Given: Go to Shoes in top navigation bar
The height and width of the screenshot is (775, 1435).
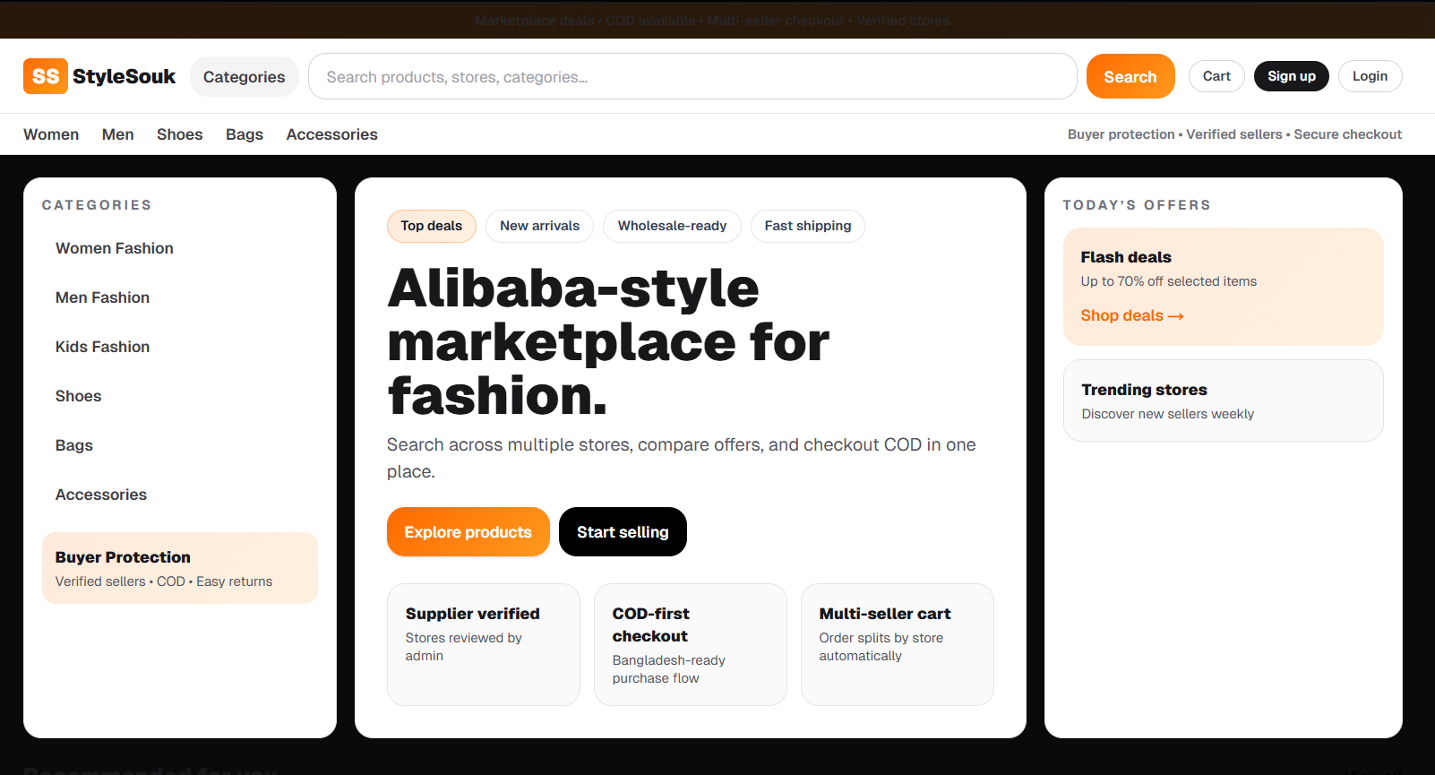Looking at the screenshot, I should click(x=180, y=134).
